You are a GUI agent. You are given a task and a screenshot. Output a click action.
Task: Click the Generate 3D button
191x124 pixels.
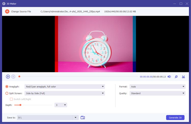(x=175, y=118)
